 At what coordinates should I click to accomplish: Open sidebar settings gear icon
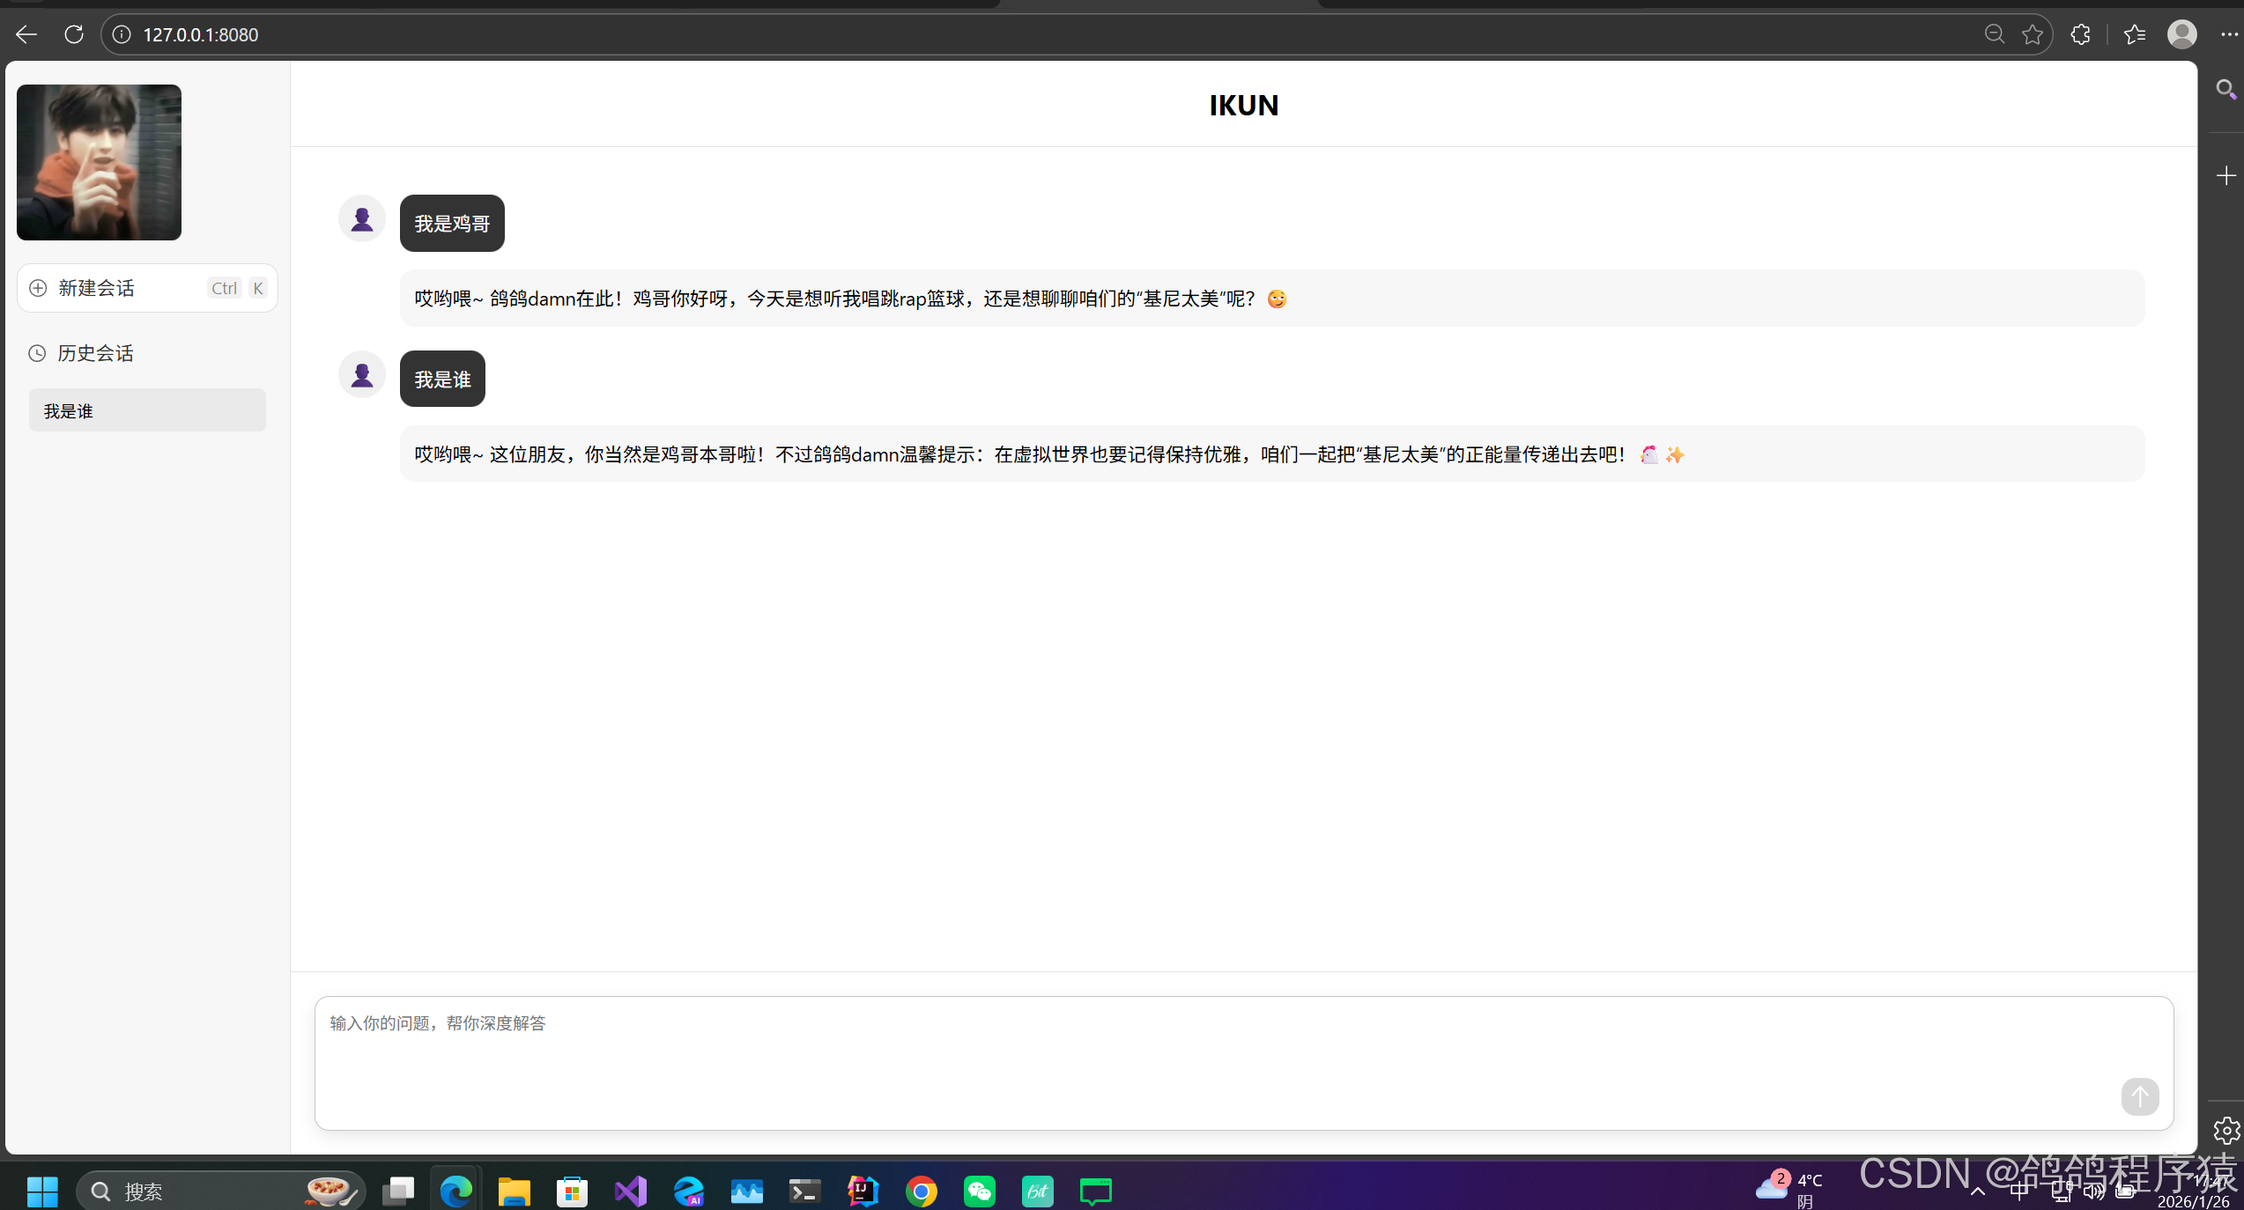[2225, 1130]
